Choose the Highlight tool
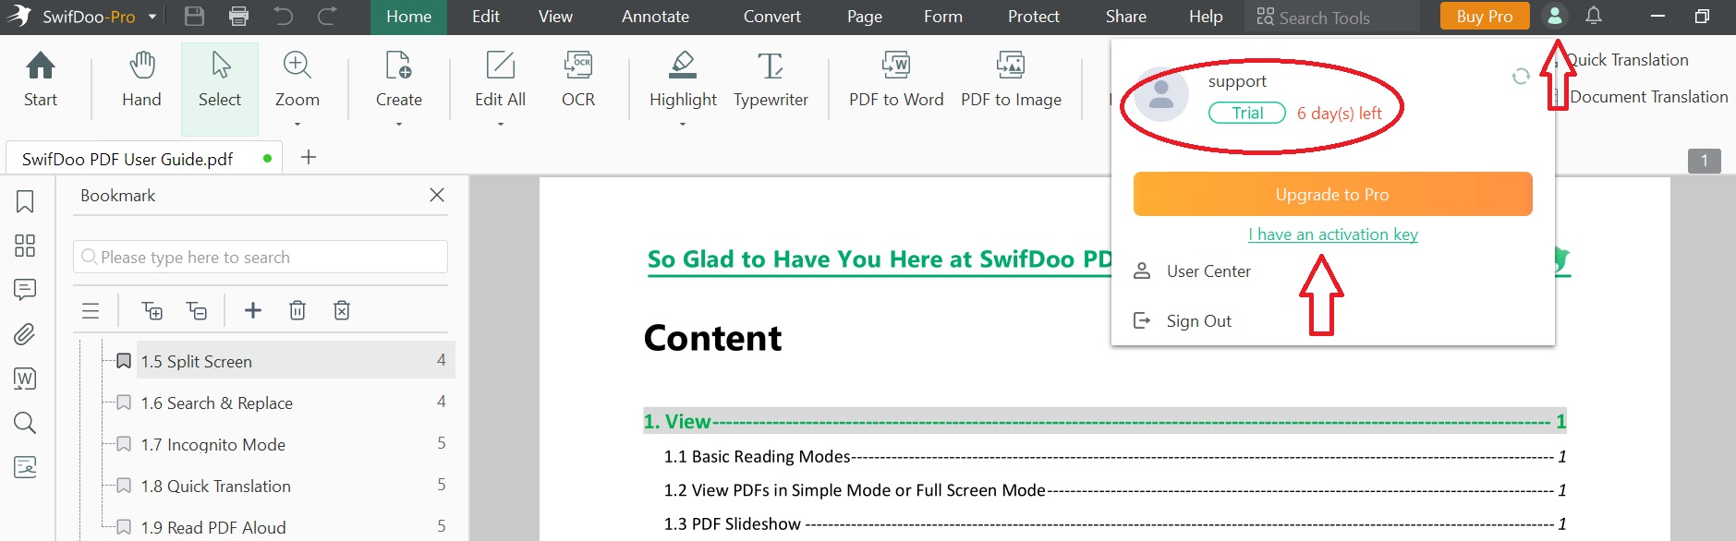Screen dimensions: 1736x541 tap(683, 79)
